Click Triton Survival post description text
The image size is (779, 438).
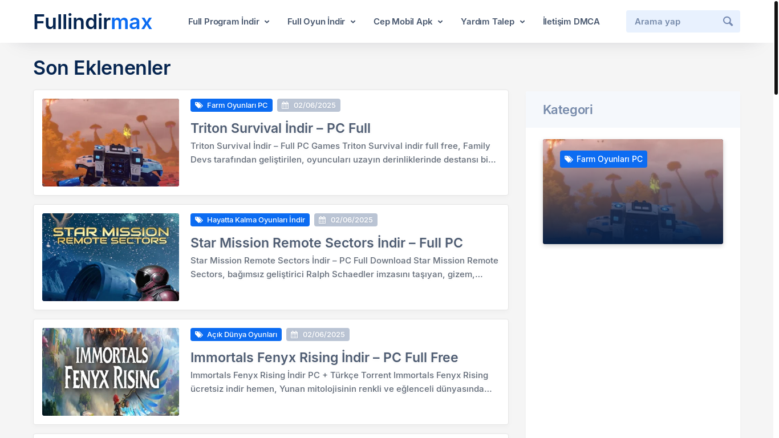click(344, 153)
